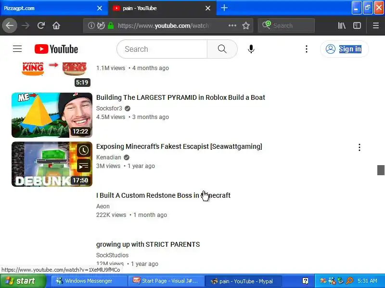Click the 222K views text

(x=111, y=215)
